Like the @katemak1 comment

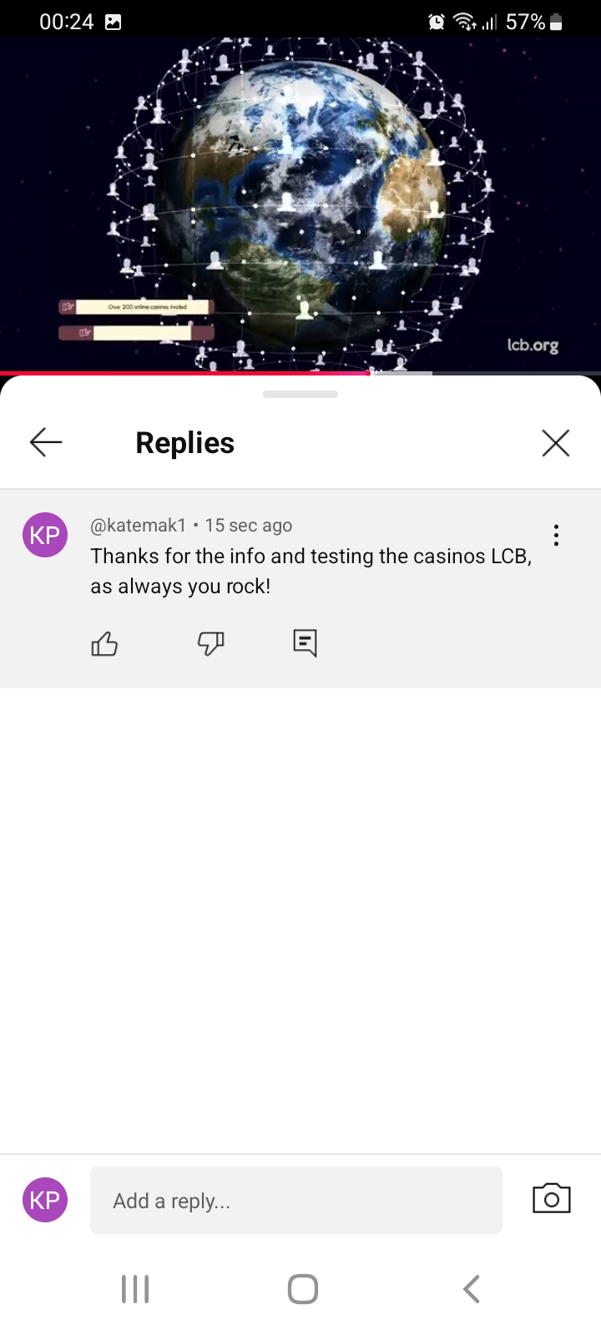[x=104, y=643]
